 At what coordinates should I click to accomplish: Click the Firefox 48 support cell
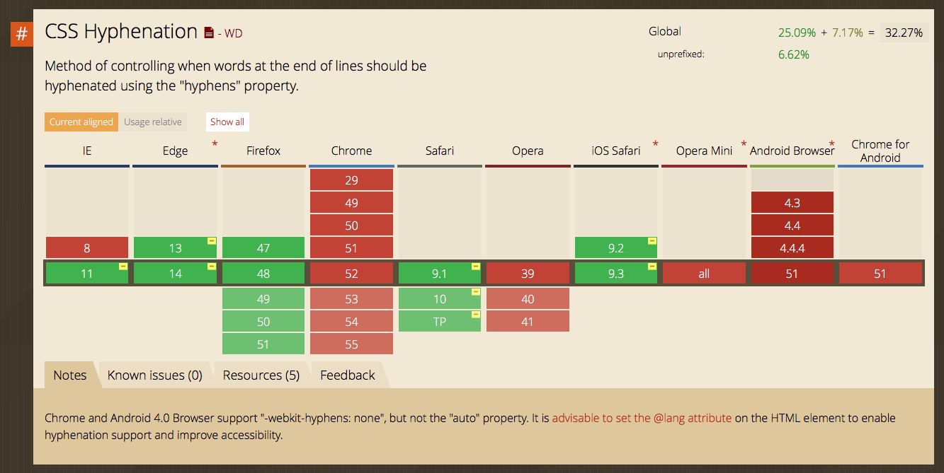(x=263, y=274)
